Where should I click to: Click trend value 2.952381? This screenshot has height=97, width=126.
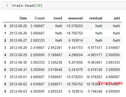[x=55, y=48]
